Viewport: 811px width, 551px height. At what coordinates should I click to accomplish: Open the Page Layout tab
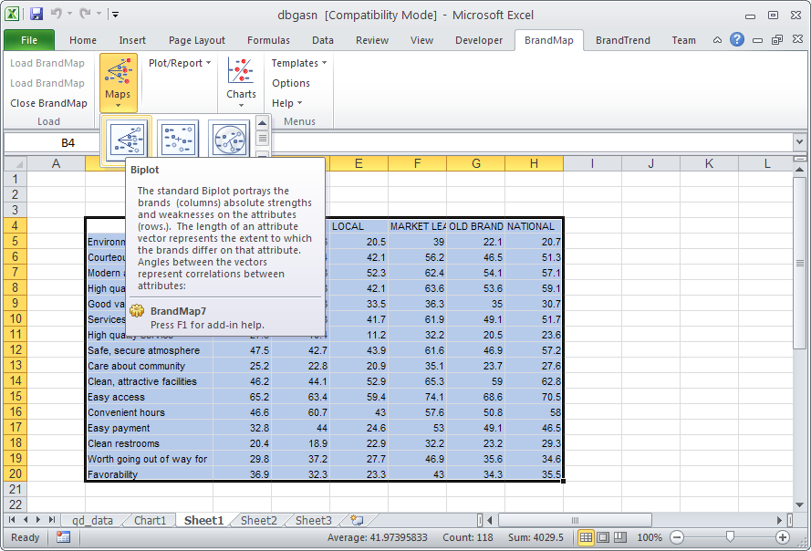click(196, 40)
